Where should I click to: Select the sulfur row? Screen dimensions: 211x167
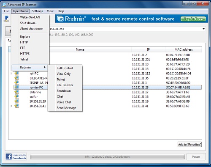(x=108, y=97)
